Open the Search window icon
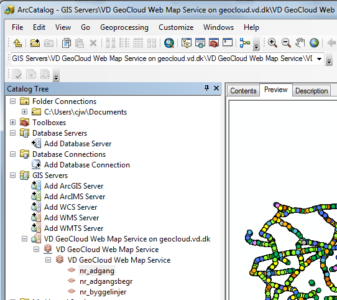Screen dimensions: 337x300 tap(169, 43)
